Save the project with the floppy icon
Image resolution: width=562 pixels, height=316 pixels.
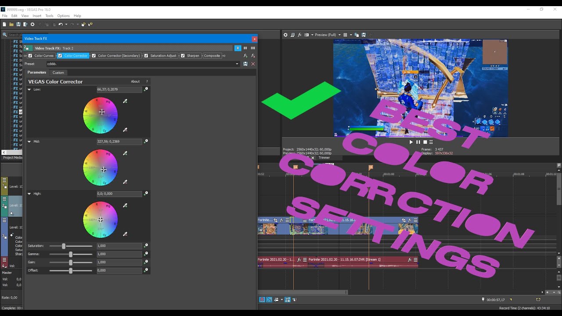18,25
